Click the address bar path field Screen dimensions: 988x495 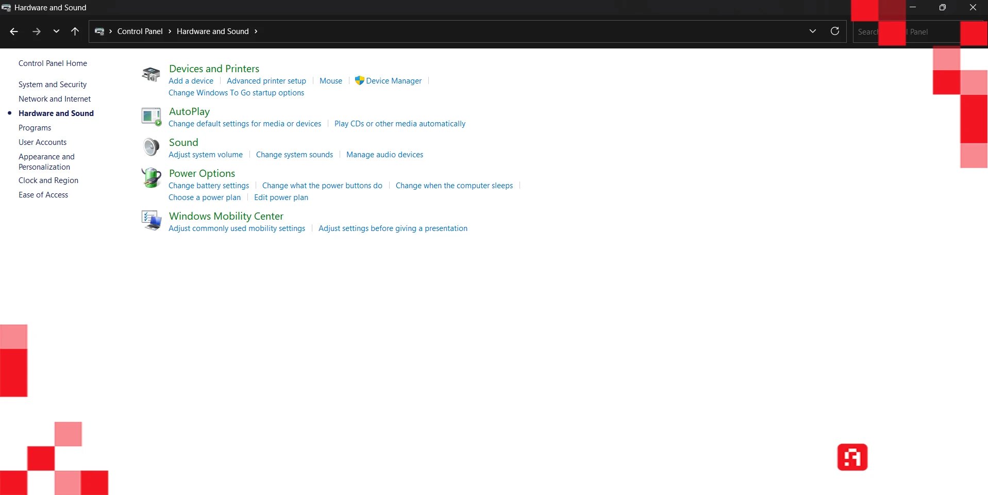(467, 31)
